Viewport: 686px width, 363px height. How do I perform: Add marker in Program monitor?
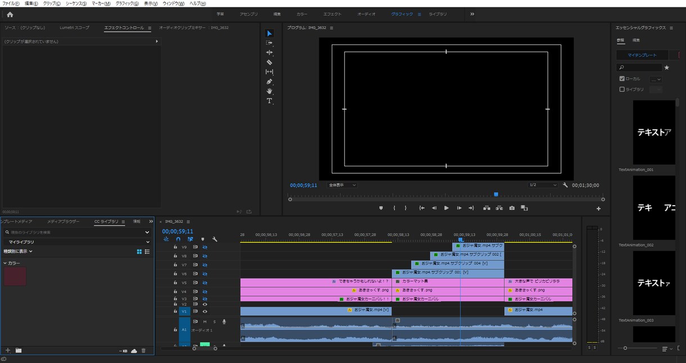tap(381, 208)
